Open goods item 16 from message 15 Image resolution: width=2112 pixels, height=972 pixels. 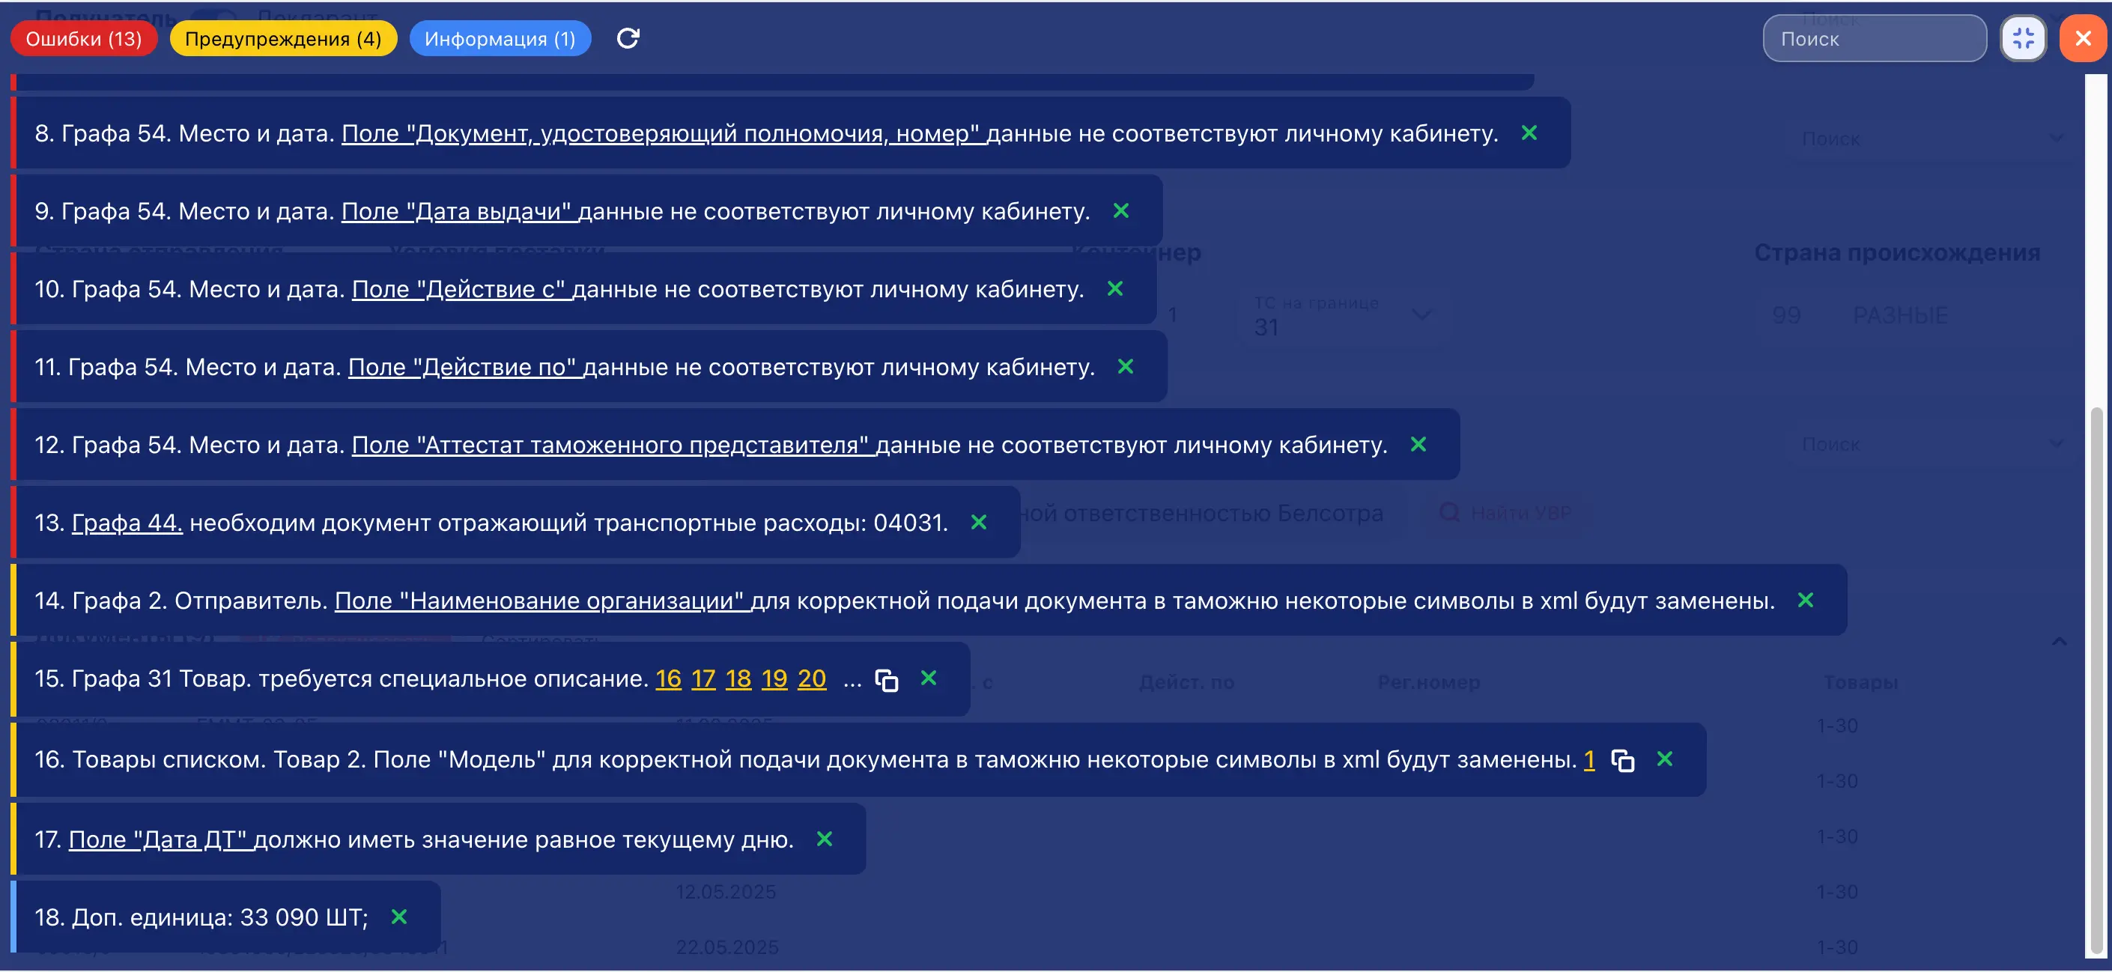coord(668,679)
